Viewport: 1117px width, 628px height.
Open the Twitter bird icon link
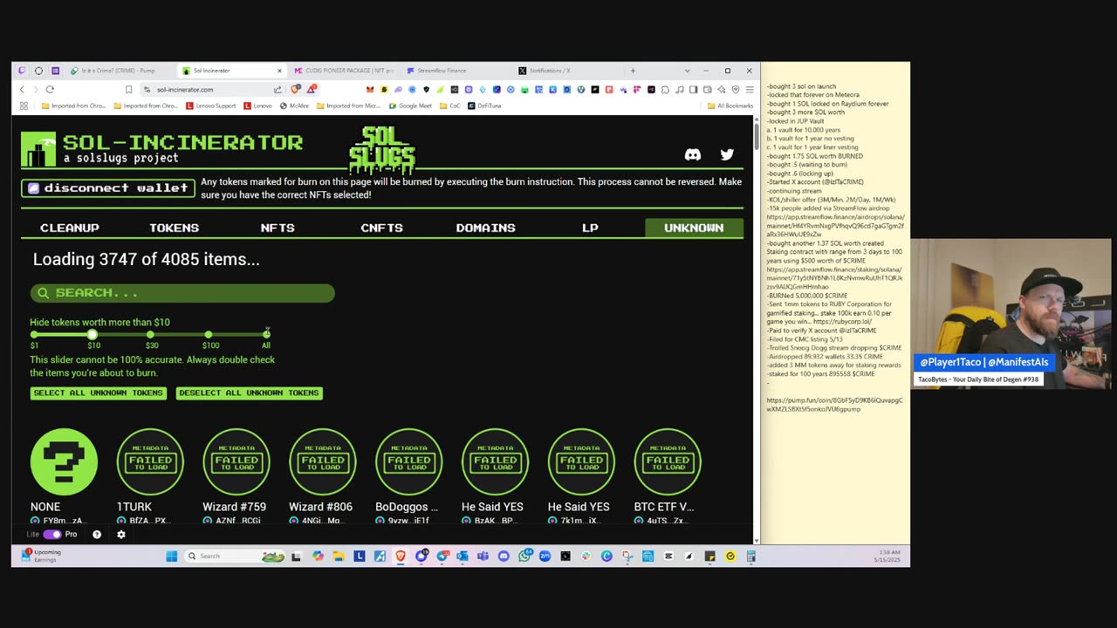coord(727,154)
